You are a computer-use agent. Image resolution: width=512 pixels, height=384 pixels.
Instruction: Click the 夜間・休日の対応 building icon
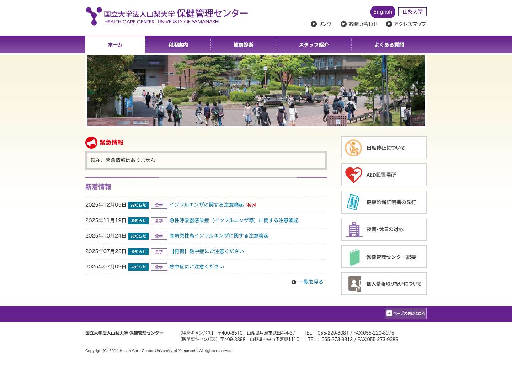[x=353, y=229]
